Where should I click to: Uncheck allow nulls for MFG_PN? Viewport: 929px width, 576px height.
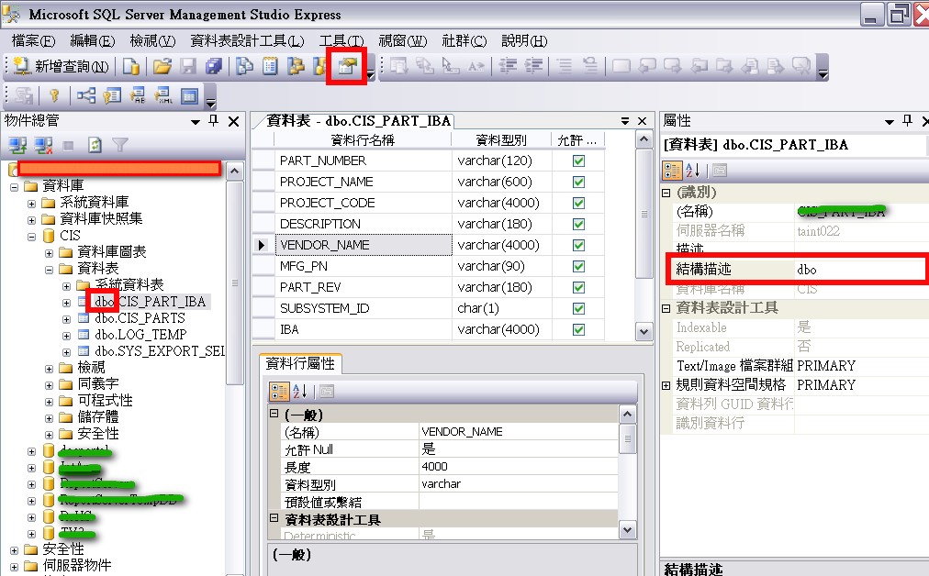point(578,266)
